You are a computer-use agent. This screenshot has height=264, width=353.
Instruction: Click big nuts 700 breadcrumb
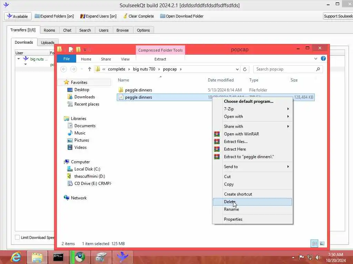coord(144,69)
